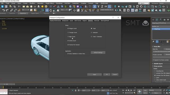Open the Rendering menu
170x95 pixels.
pyautogui.click(x=59, y=3)
